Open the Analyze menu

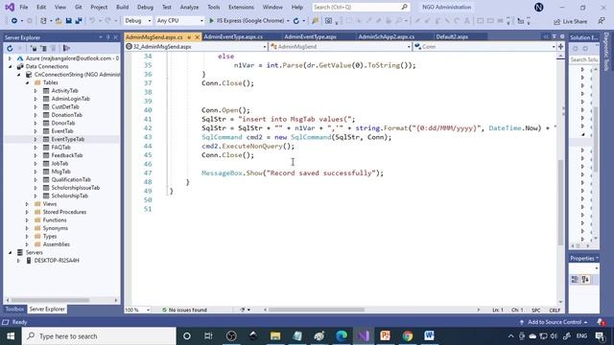coord(189,7)
